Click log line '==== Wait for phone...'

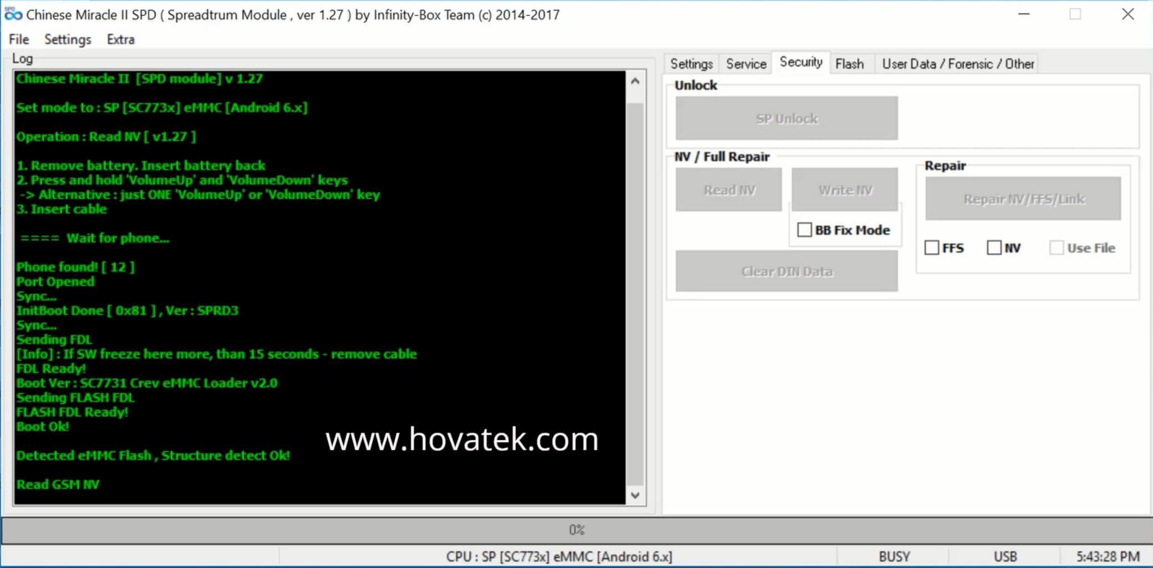click(x=94, y=238)
